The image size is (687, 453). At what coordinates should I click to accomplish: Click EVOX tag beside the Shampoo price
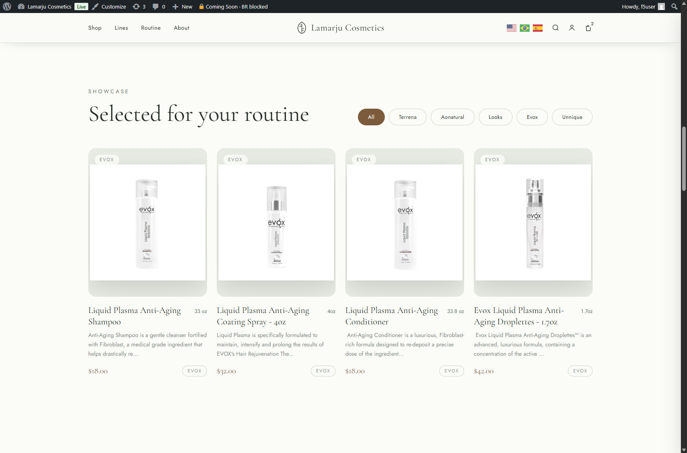point(194,371)
